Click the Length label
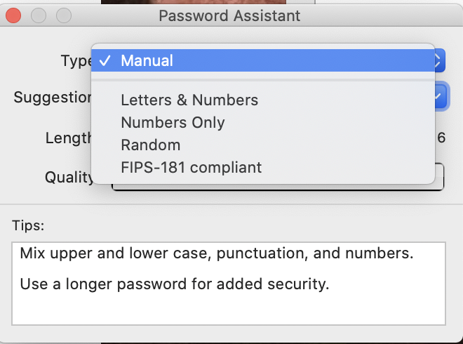This screenshot has width=463, height=344. click(69, 138)
